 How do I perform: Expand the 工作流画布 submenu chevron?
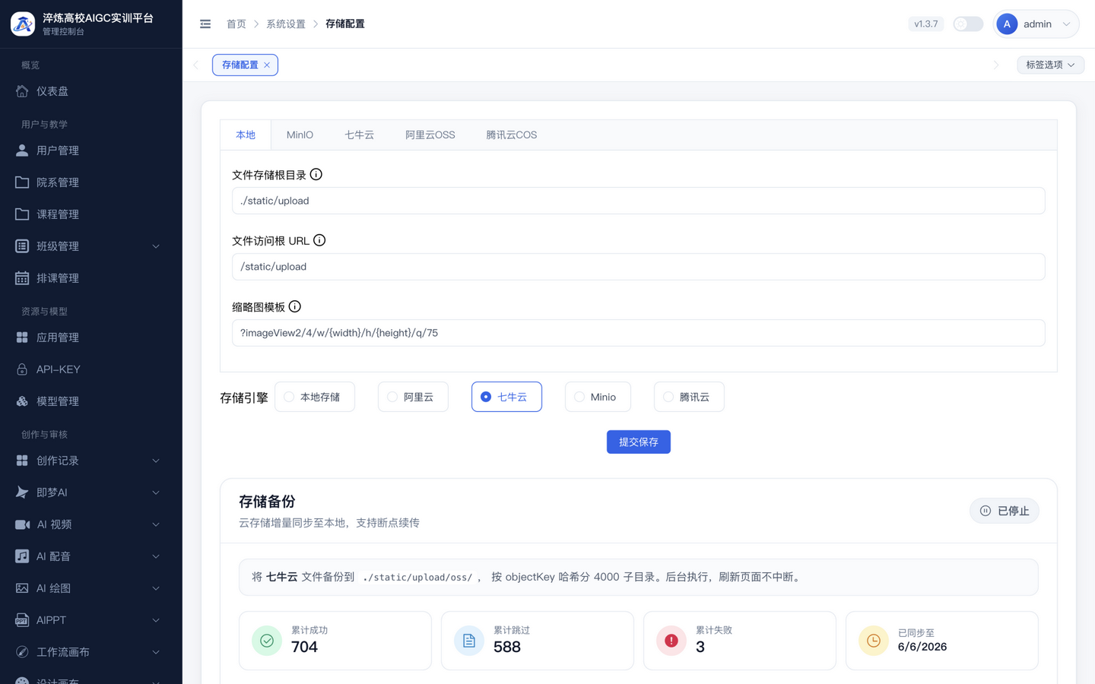(x=156, y=652)
